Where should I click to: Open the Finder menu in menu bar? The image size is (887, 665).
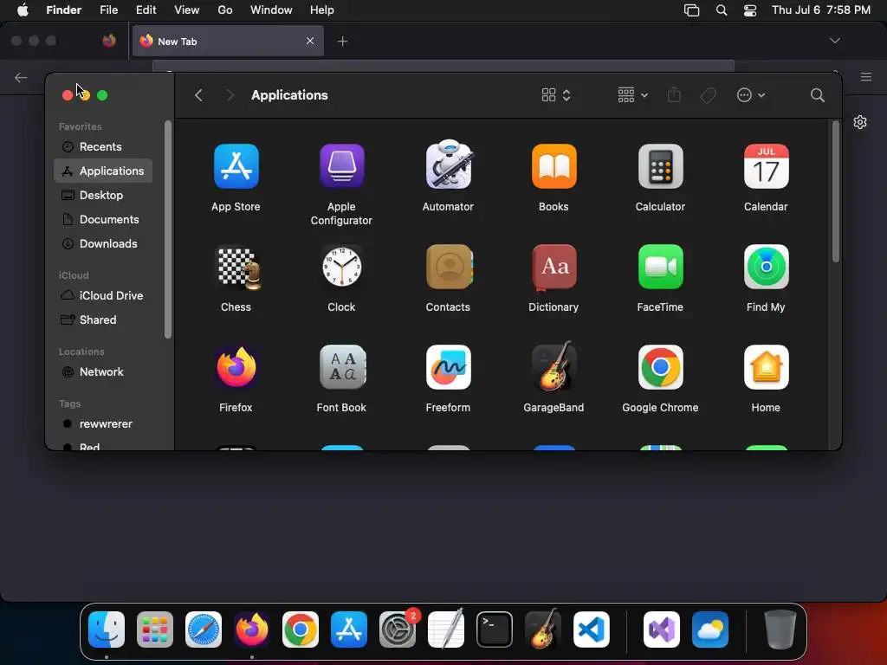[63, 10]
